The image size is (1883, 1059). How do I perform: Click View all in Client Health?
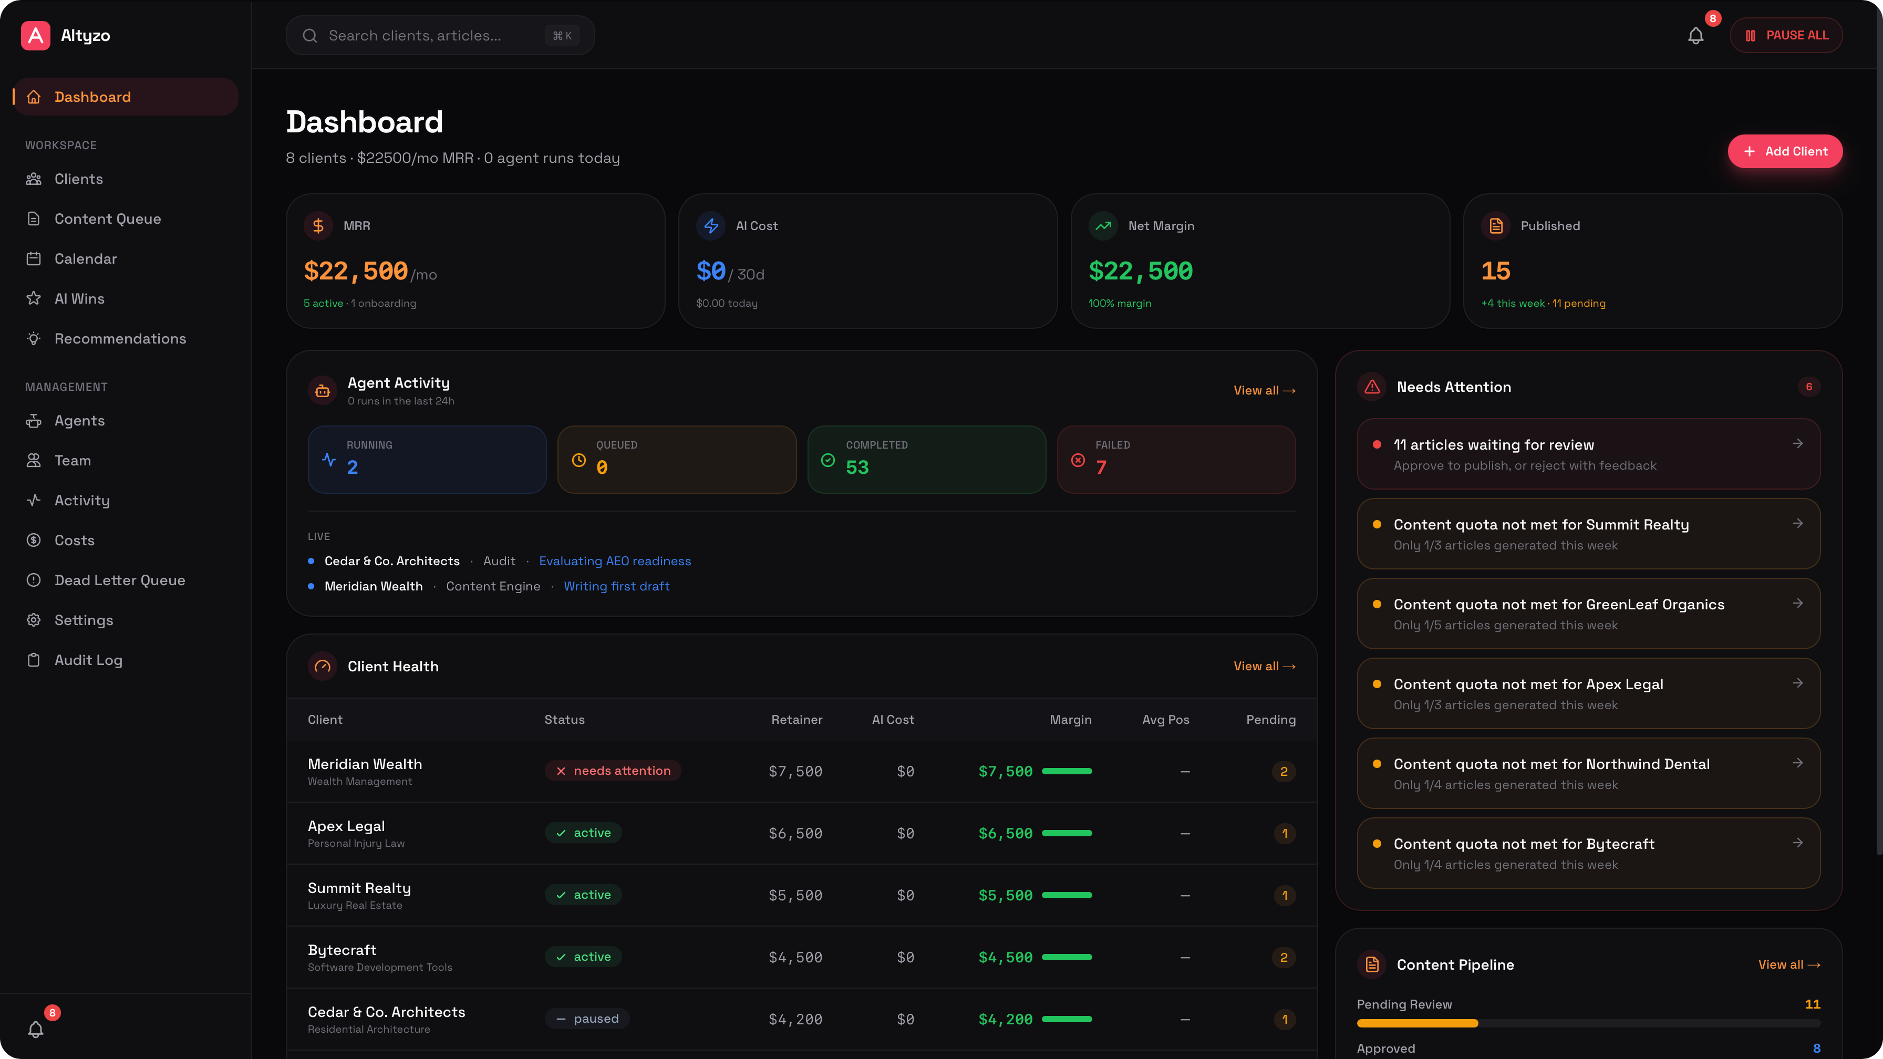pos(1264,666)
